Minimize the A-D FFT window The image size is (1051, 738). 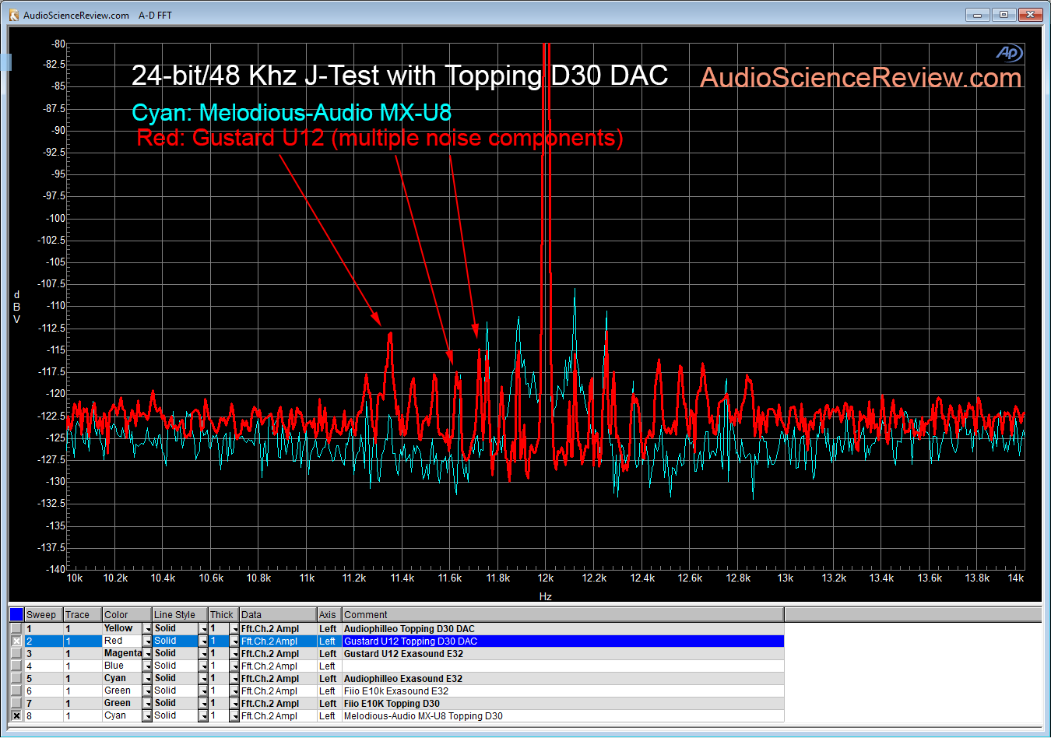coord(978,15)
